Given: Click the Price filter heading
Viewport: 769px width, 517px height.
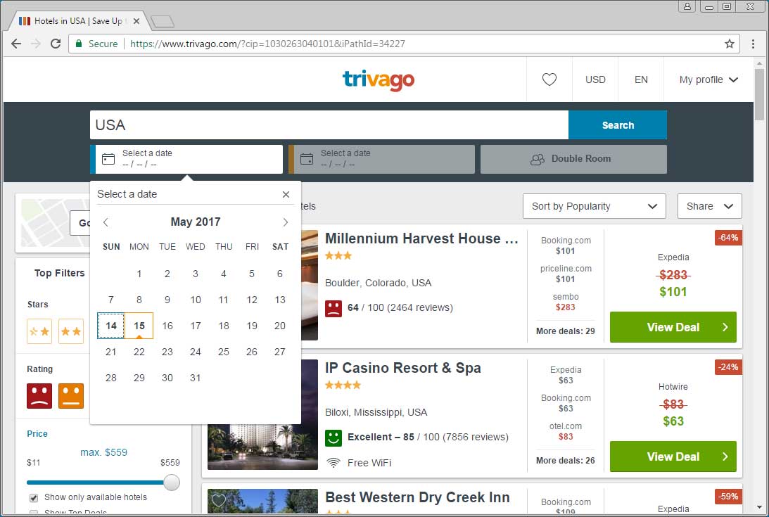Looking at the screenshot, I should pyautogui.click(x=37, y=433).
